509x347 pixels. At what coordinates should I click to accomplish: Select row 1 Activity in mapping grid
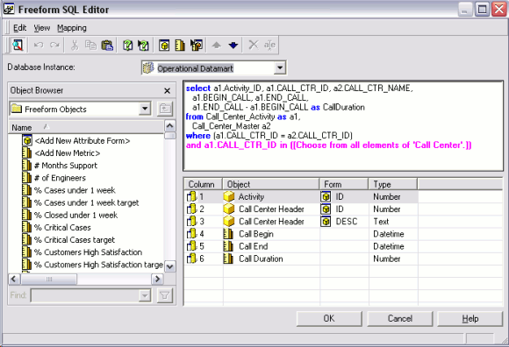[301, 196]
